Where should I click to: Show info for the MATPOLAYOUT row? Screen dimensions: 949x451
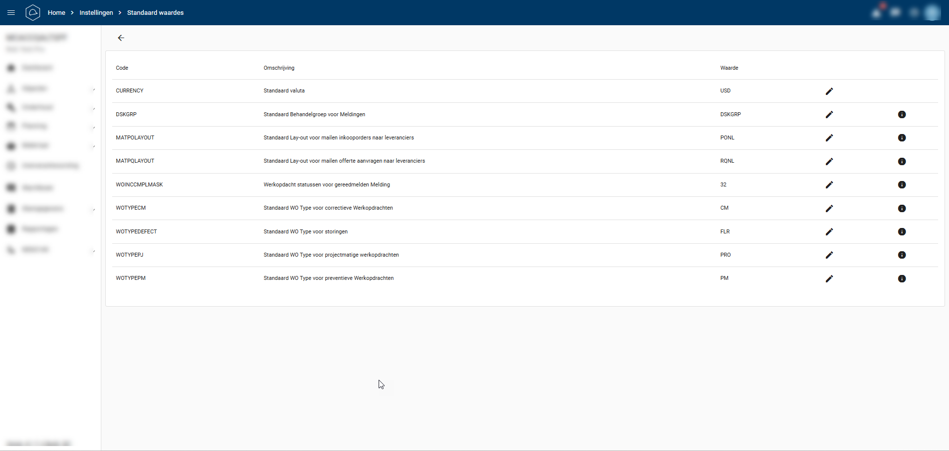click(902, 138)
